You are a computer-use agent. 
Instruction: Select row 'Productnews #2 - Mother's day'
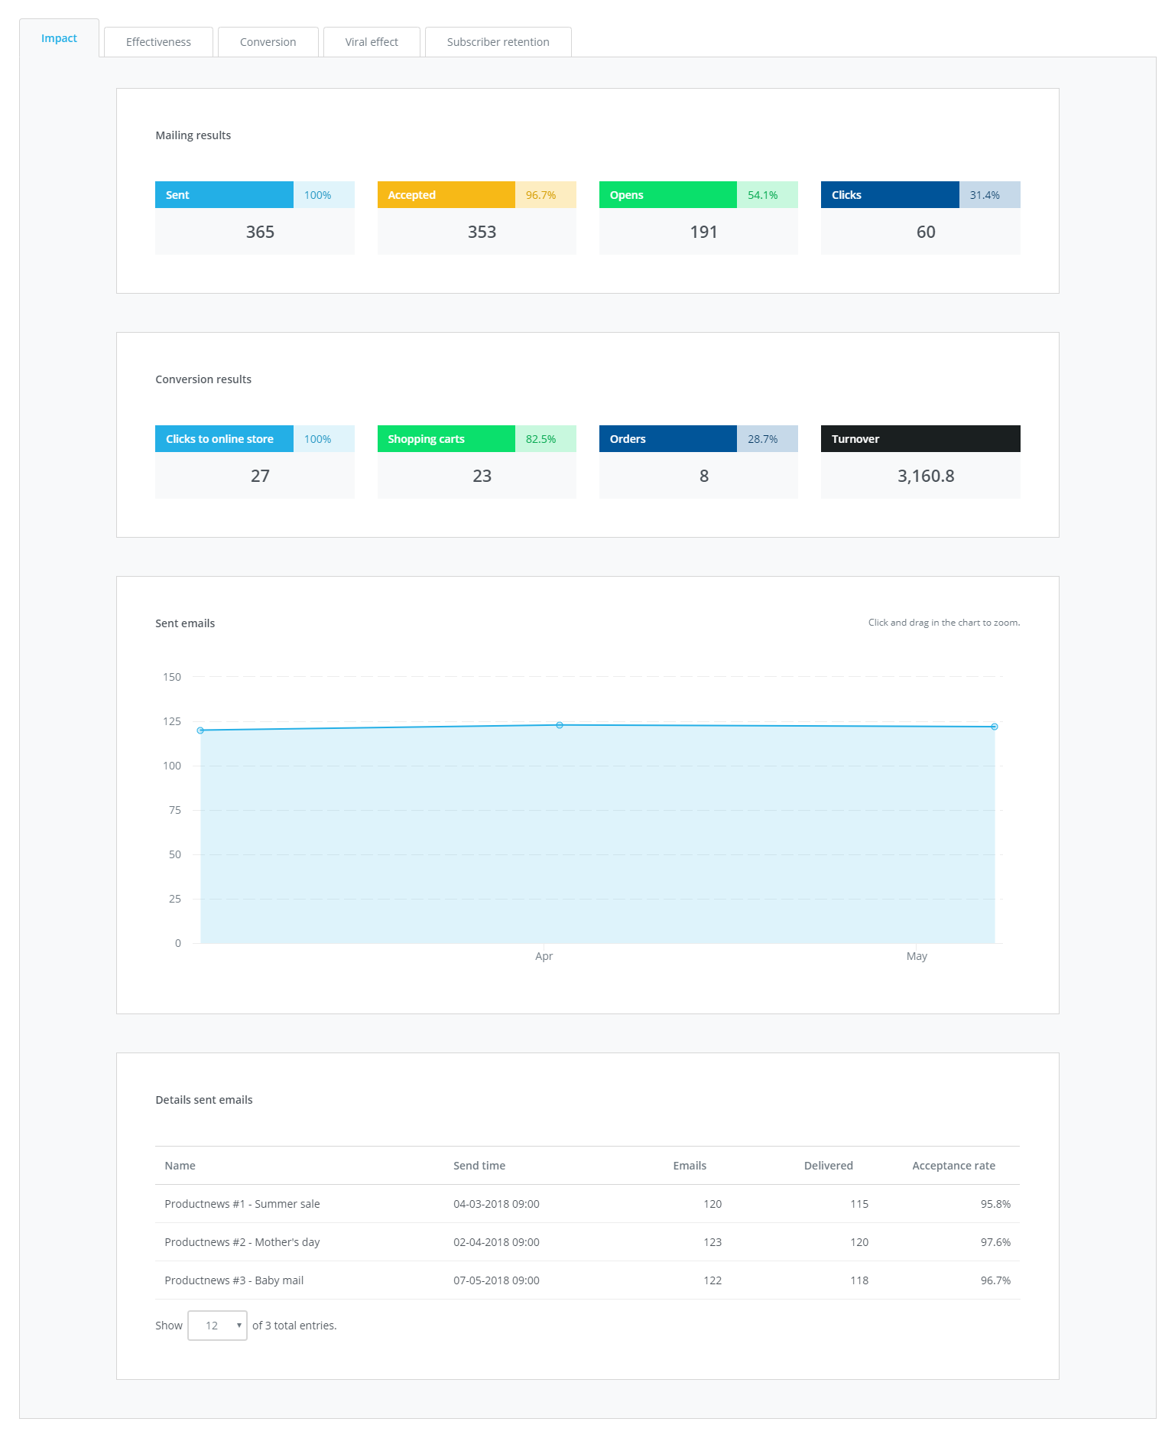pos(587,1242)
